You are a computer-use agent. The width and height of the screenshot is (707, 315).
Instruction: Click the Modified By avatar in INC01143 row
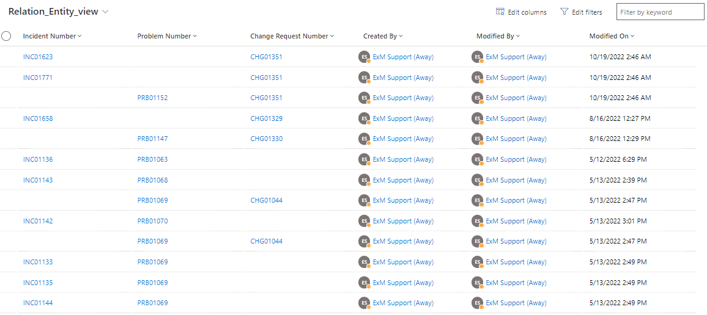[477, 180]
